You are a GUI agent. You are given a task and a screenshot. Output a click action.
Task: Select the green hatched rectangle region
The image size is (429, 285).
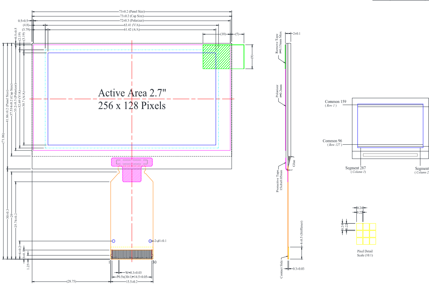(216, 57)
